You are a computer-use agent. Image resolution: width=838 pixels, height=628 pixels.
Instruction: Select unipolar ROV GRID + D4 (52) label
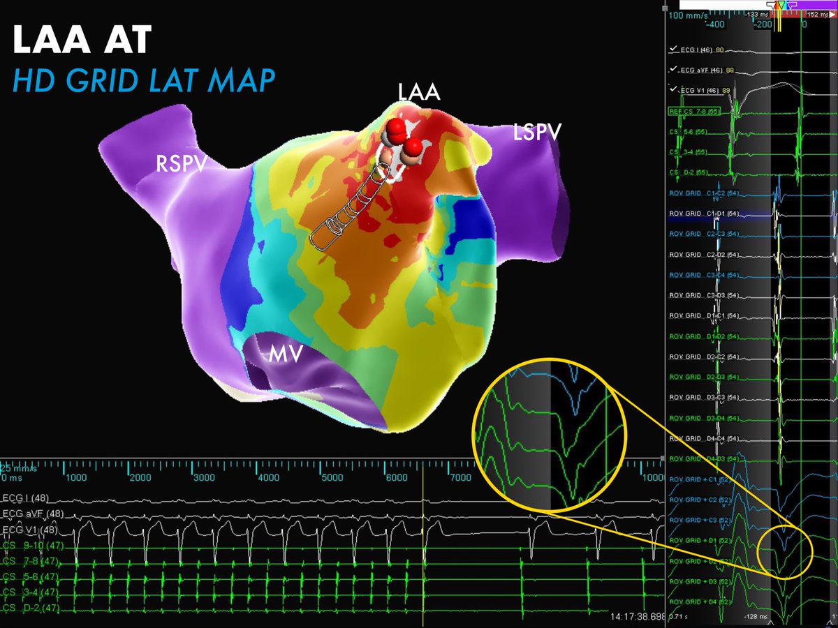701,601
